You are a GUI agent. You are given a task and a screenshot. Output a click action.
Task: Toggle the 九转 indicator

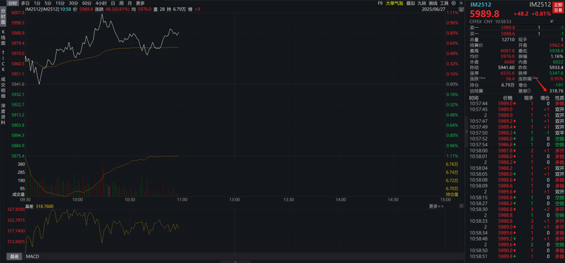(x=421, y=3)
